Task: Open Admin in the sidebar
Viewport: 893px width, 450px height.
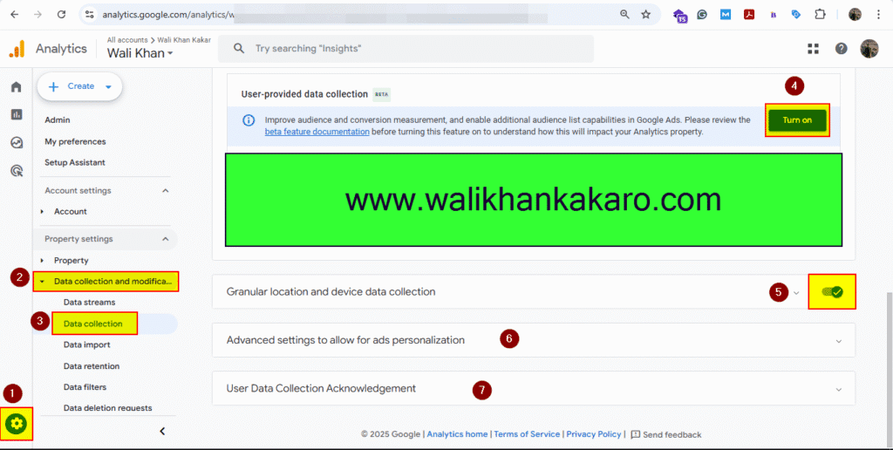Action: click(x=58, y=120)
